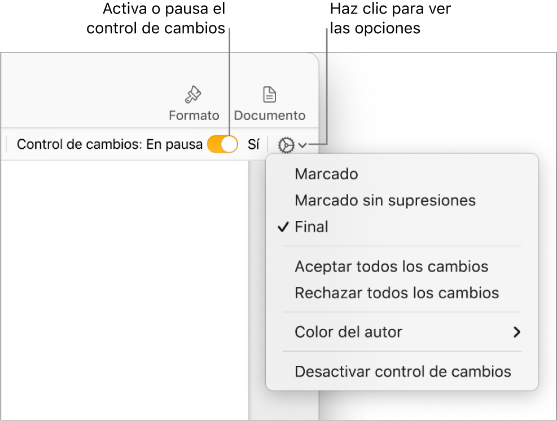557x421 pixels.
Task: Click the checkmark beside Final
Action: (x=284, y=227)
